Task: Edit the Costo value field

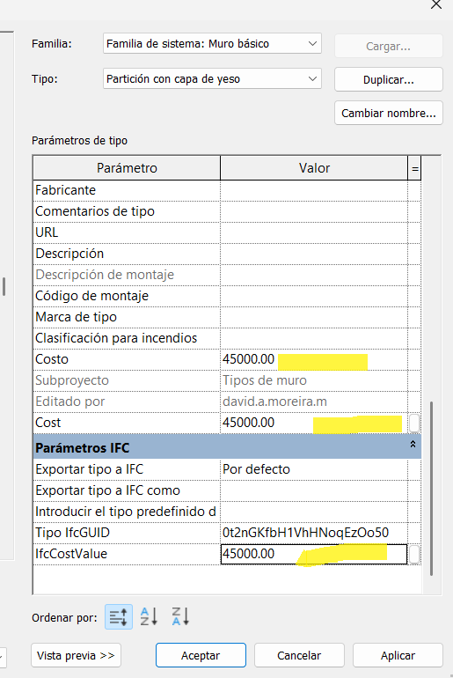Action: 314,359
